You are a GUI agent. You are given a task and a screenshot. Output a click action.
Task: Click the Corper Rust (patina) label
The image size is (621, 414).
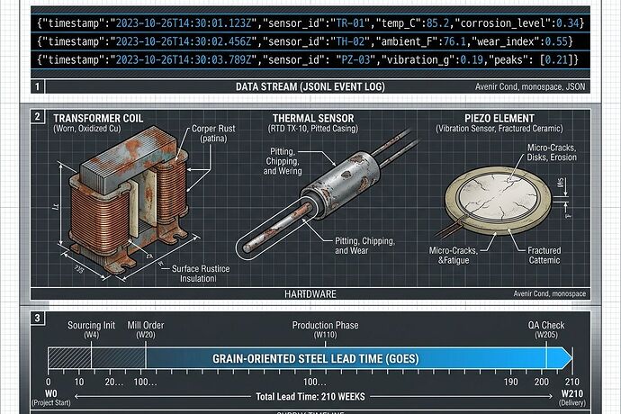[x=216, y=134]
